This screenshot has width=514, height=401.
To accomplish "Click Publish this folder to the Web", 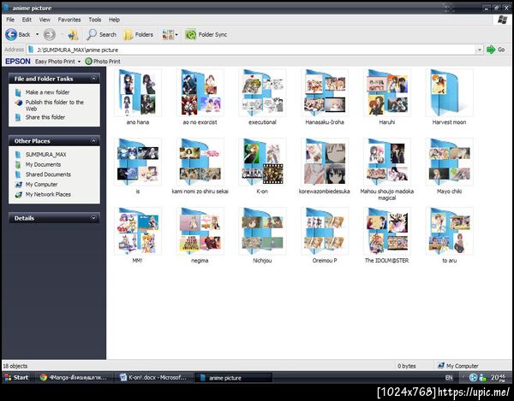I will coord(55,105).
